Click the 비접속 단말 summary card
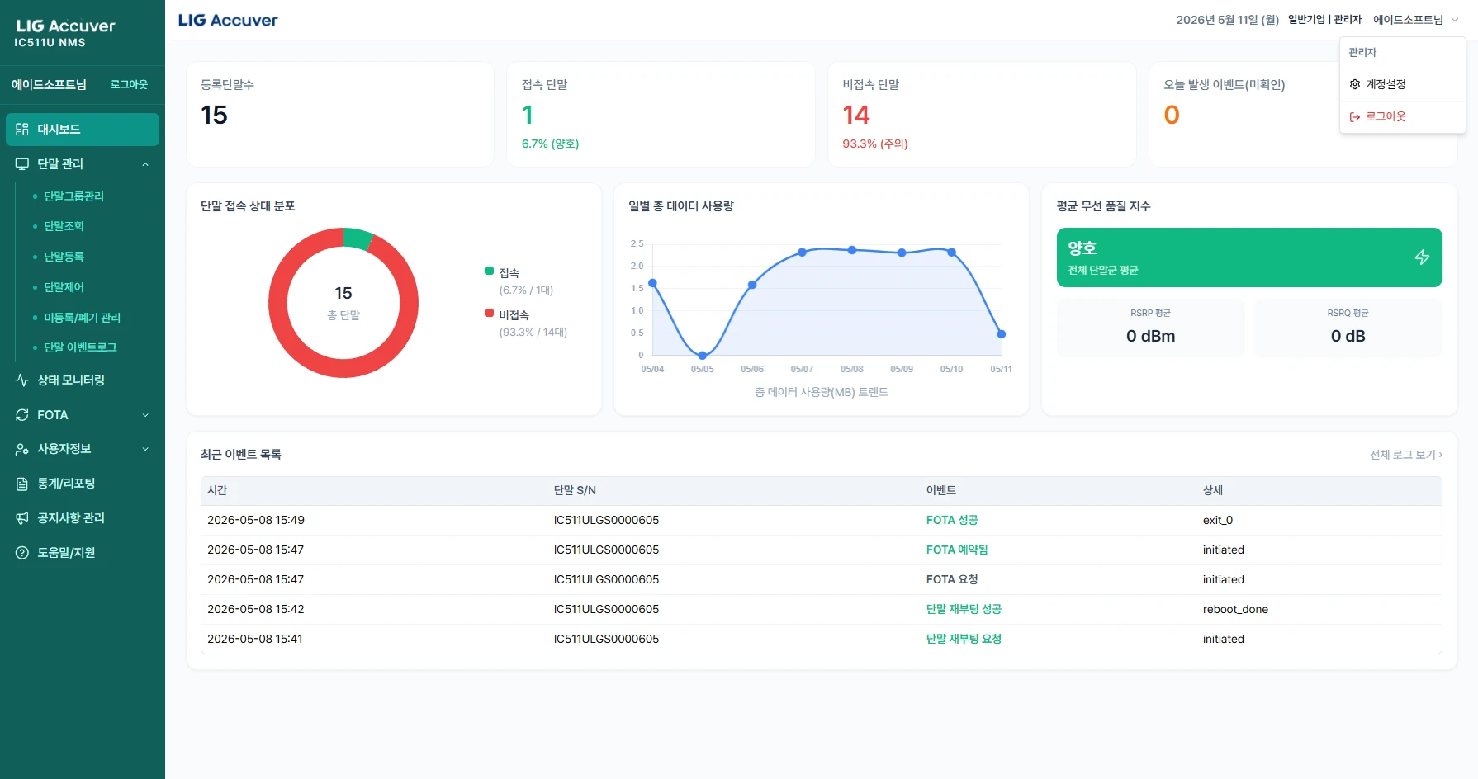The image size is (1478, 779). point(982,115)
